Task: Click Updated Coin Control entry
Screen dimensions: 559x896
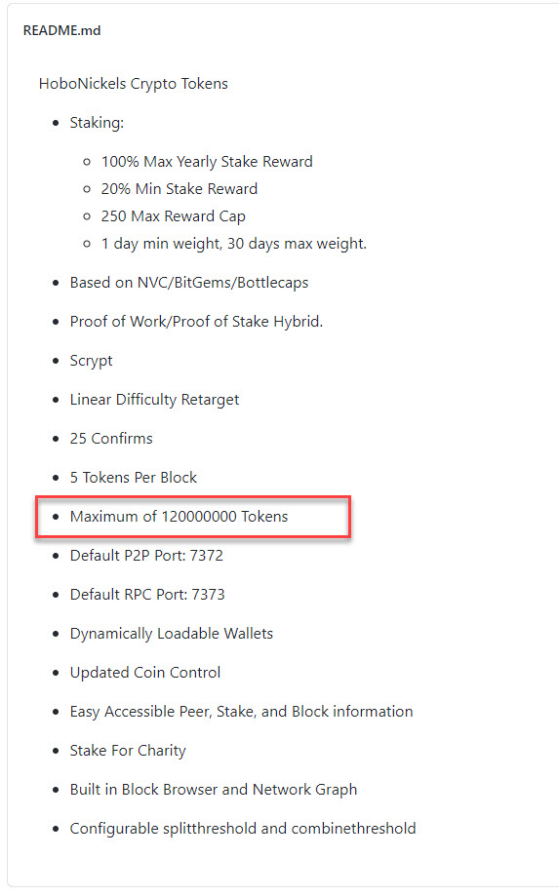Action: 145,673
